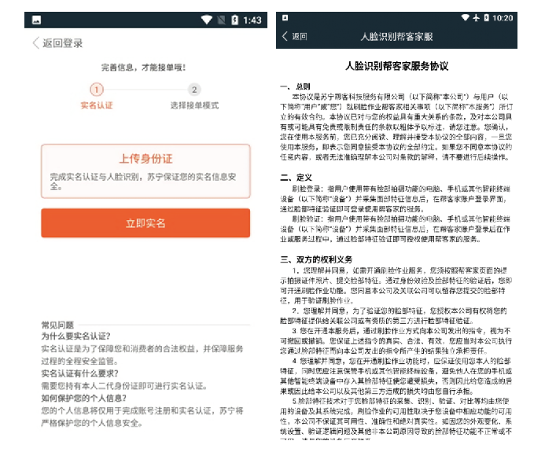This screenshot has width=545, height=452.
Task: Tap the picture notification icon in left status bar
Action: tap(36, 20)
